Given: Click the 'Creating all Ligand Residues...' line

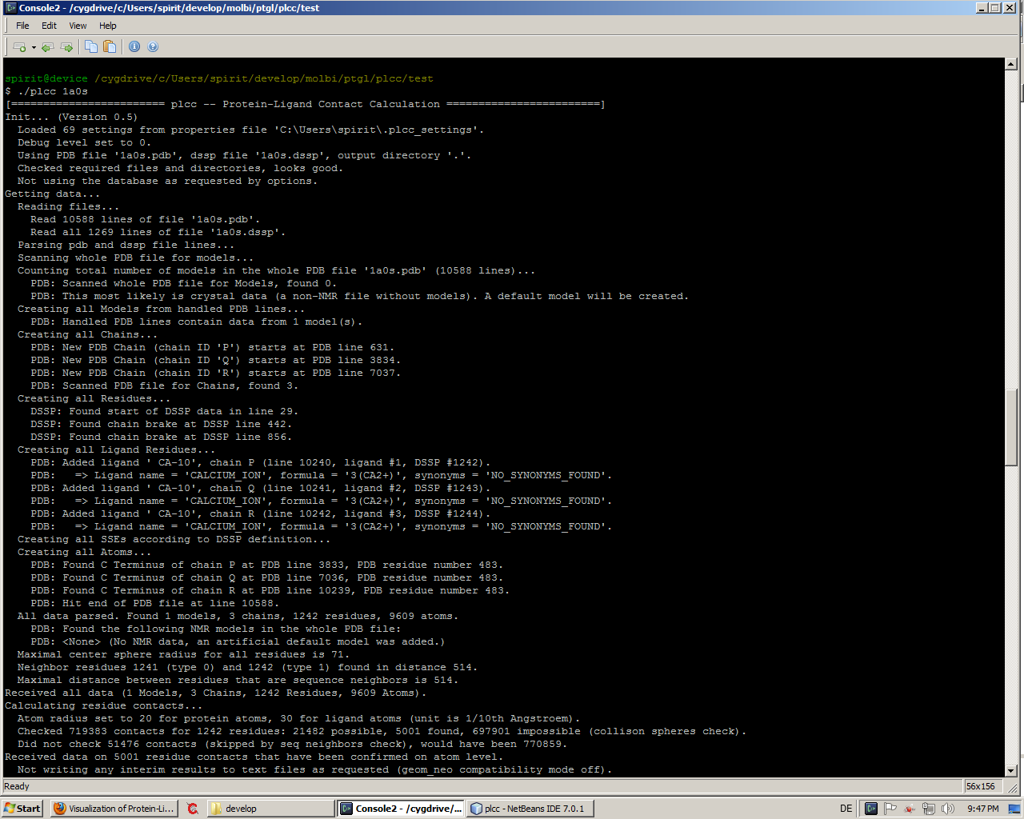Looking at the screenshot, I should [117, 449].
